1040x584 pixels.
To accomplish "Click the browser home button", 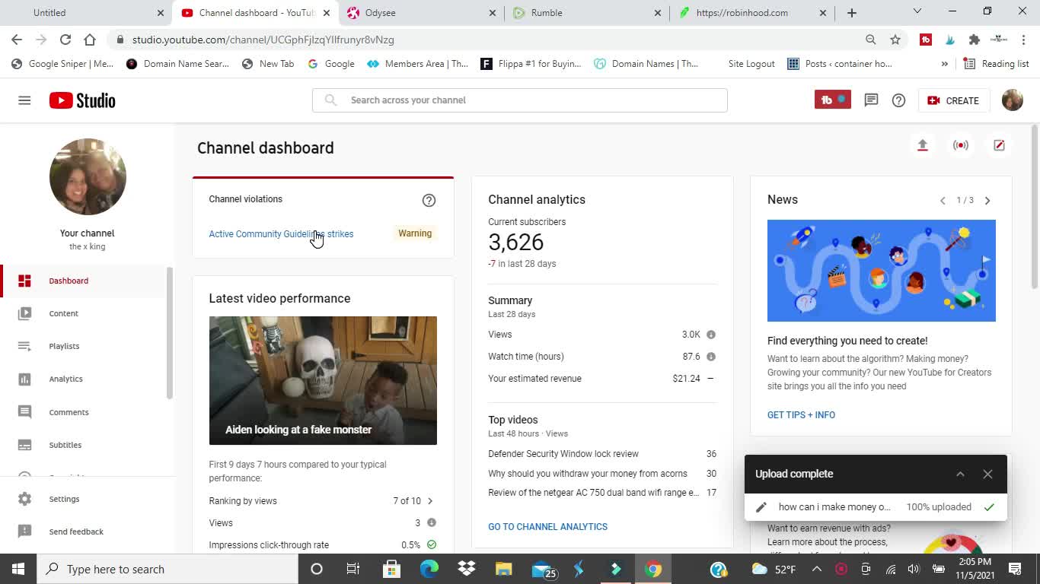I will (90, 40).
